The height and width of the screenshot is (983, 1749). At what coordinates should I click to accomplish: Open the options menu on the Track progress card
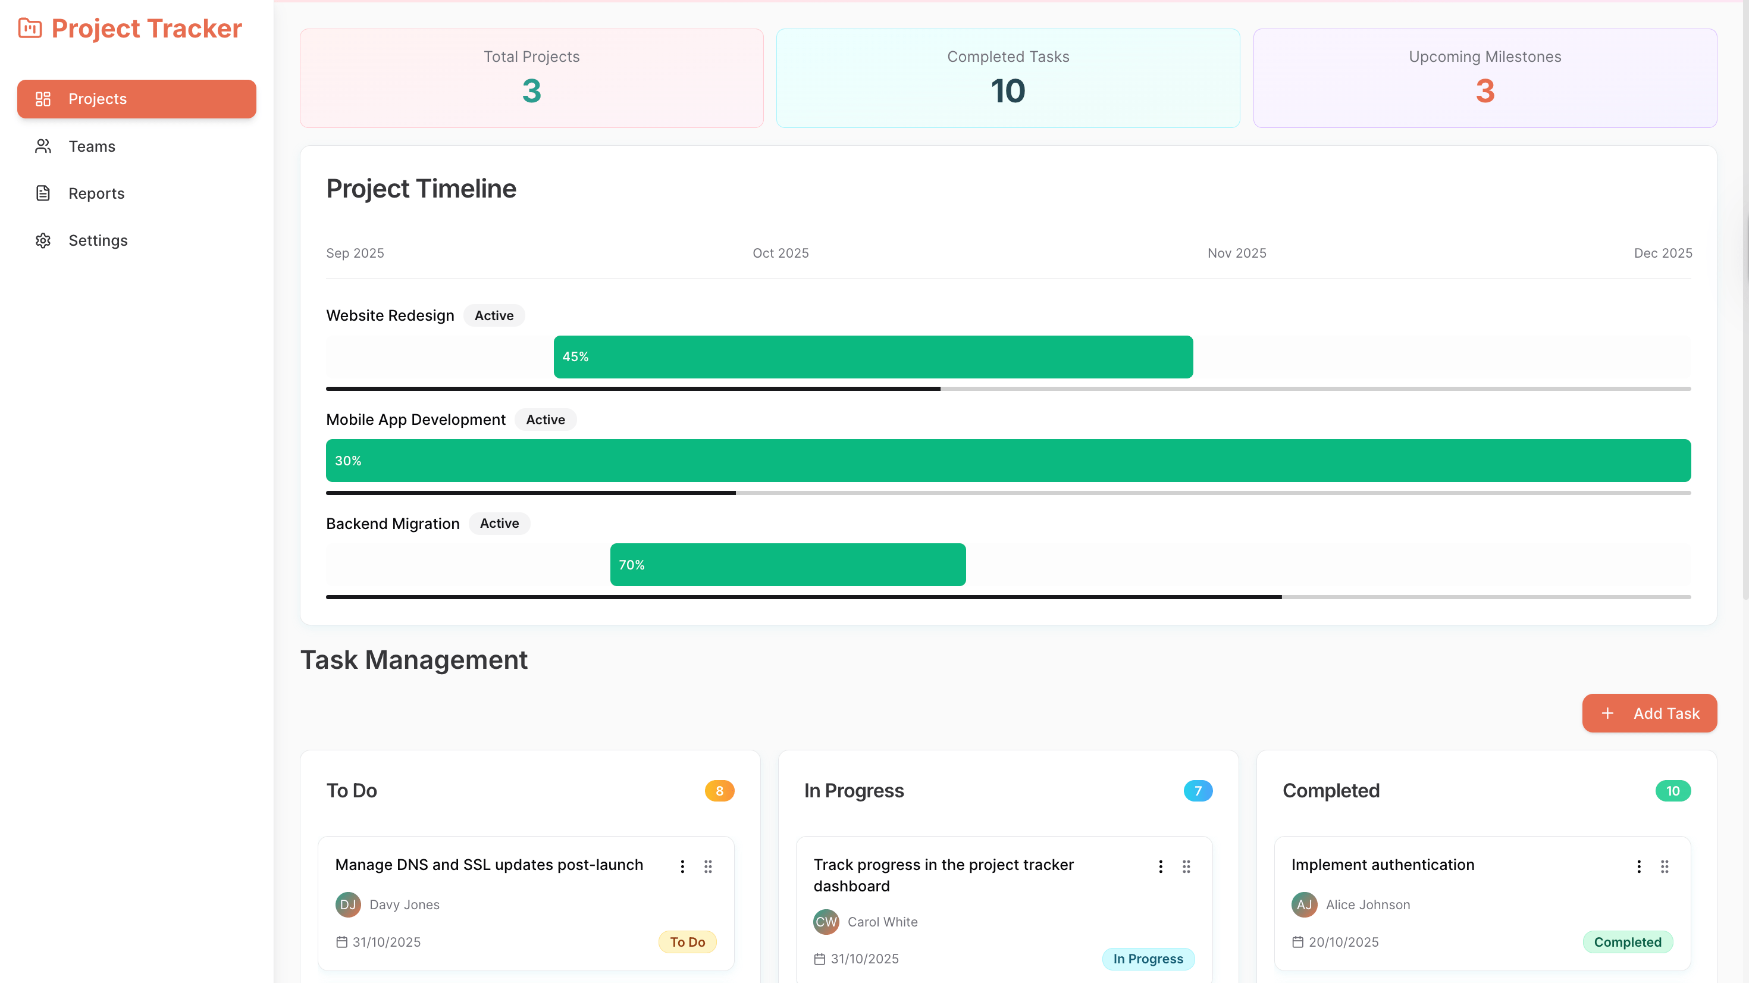(x=1160, y=866)
